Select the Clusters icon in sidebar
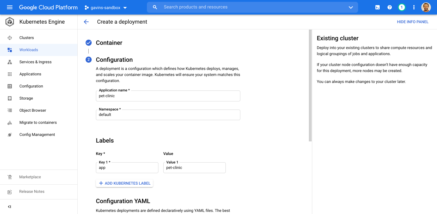 tap(9, 38)
